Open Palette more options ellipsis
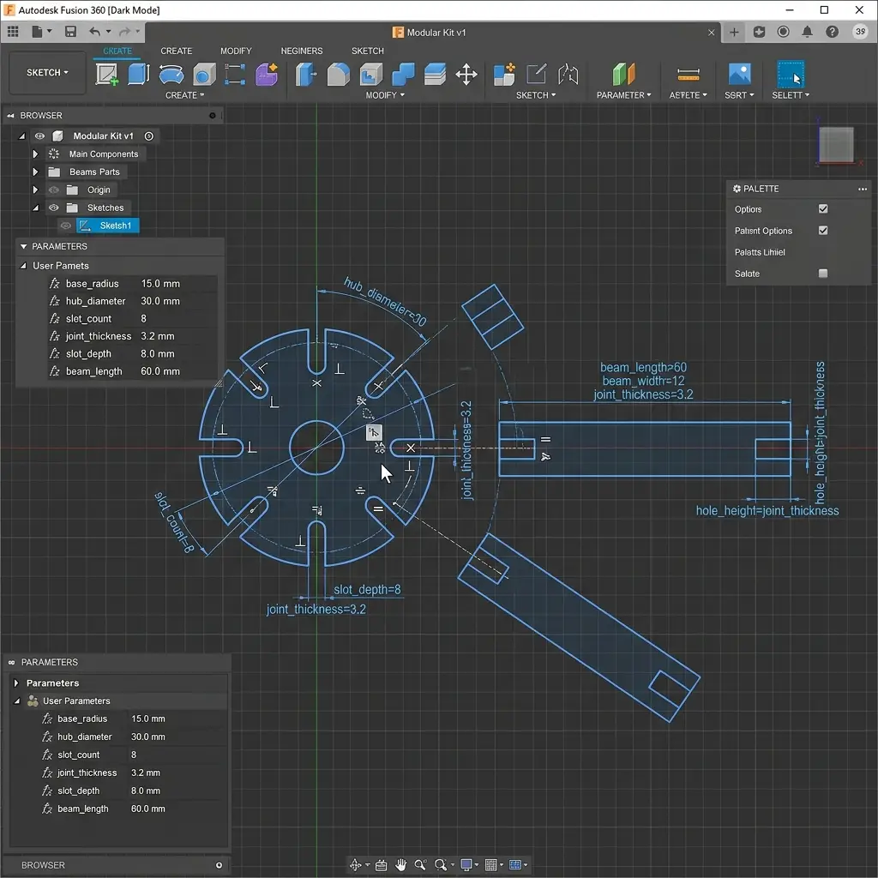Image resolution: width=878 pixels, height=878 pixels. [x=863, y=189]
